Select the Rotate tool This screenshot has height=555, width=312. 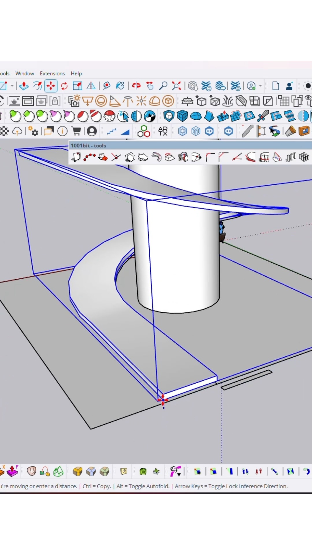[64, 86]
